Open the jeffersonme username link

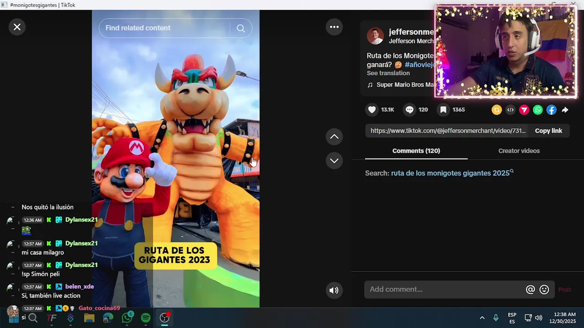[411, 32]
